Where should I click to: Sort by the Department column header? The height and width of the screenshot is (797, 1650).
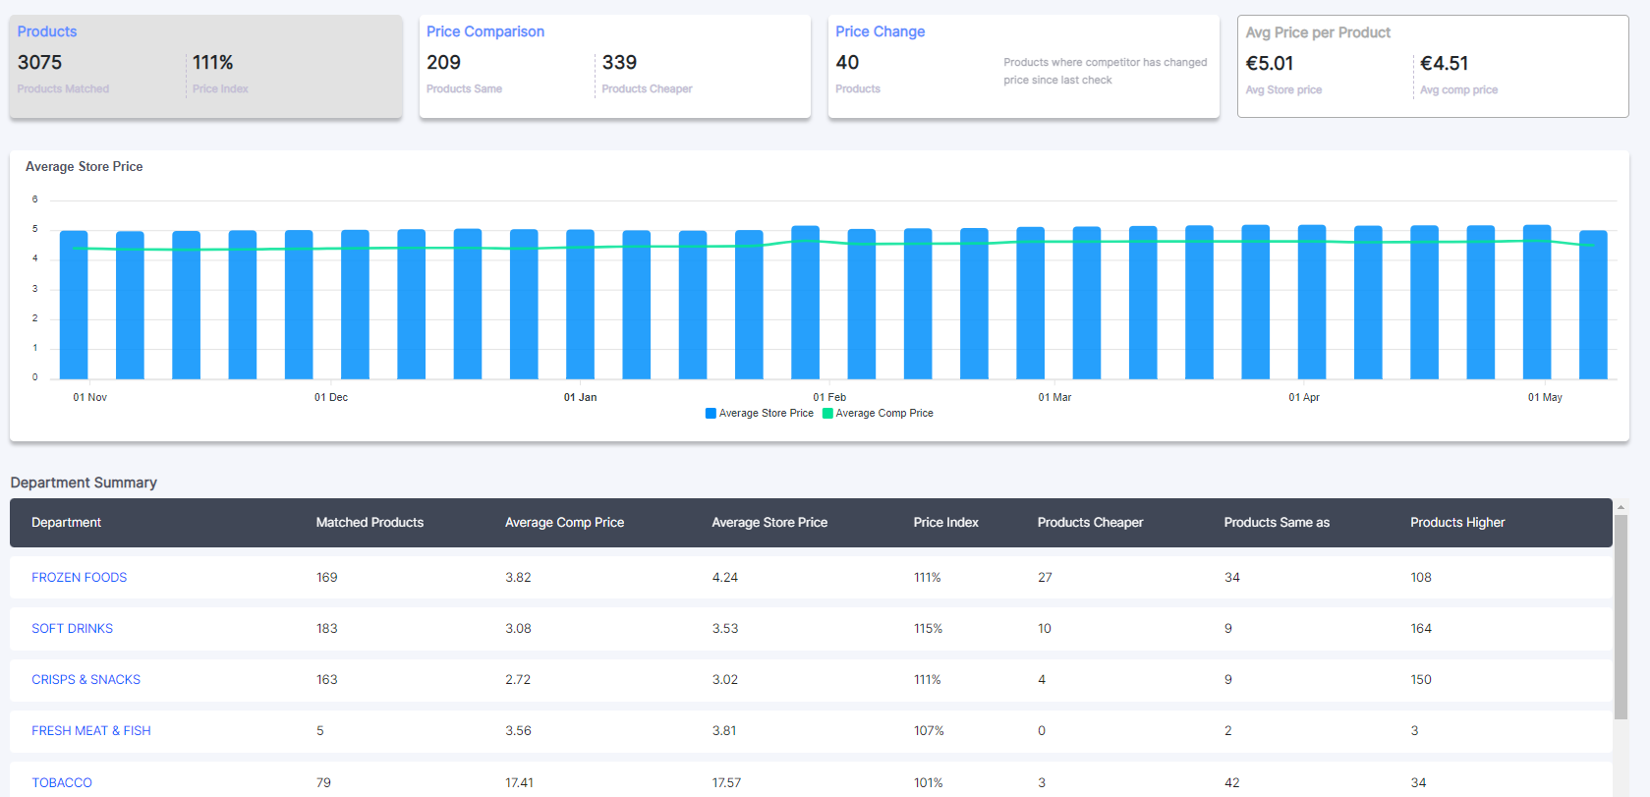click(66, 523)
